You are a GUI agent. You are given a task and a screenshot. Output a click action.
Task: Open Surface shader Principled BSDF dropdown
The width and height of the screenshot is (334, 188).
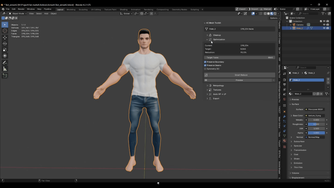tap(315, 109)
